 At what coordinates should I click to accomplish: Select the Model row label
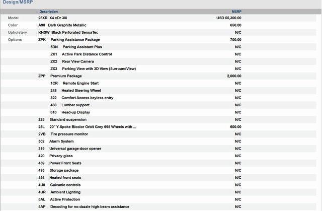tap(13, 18)
